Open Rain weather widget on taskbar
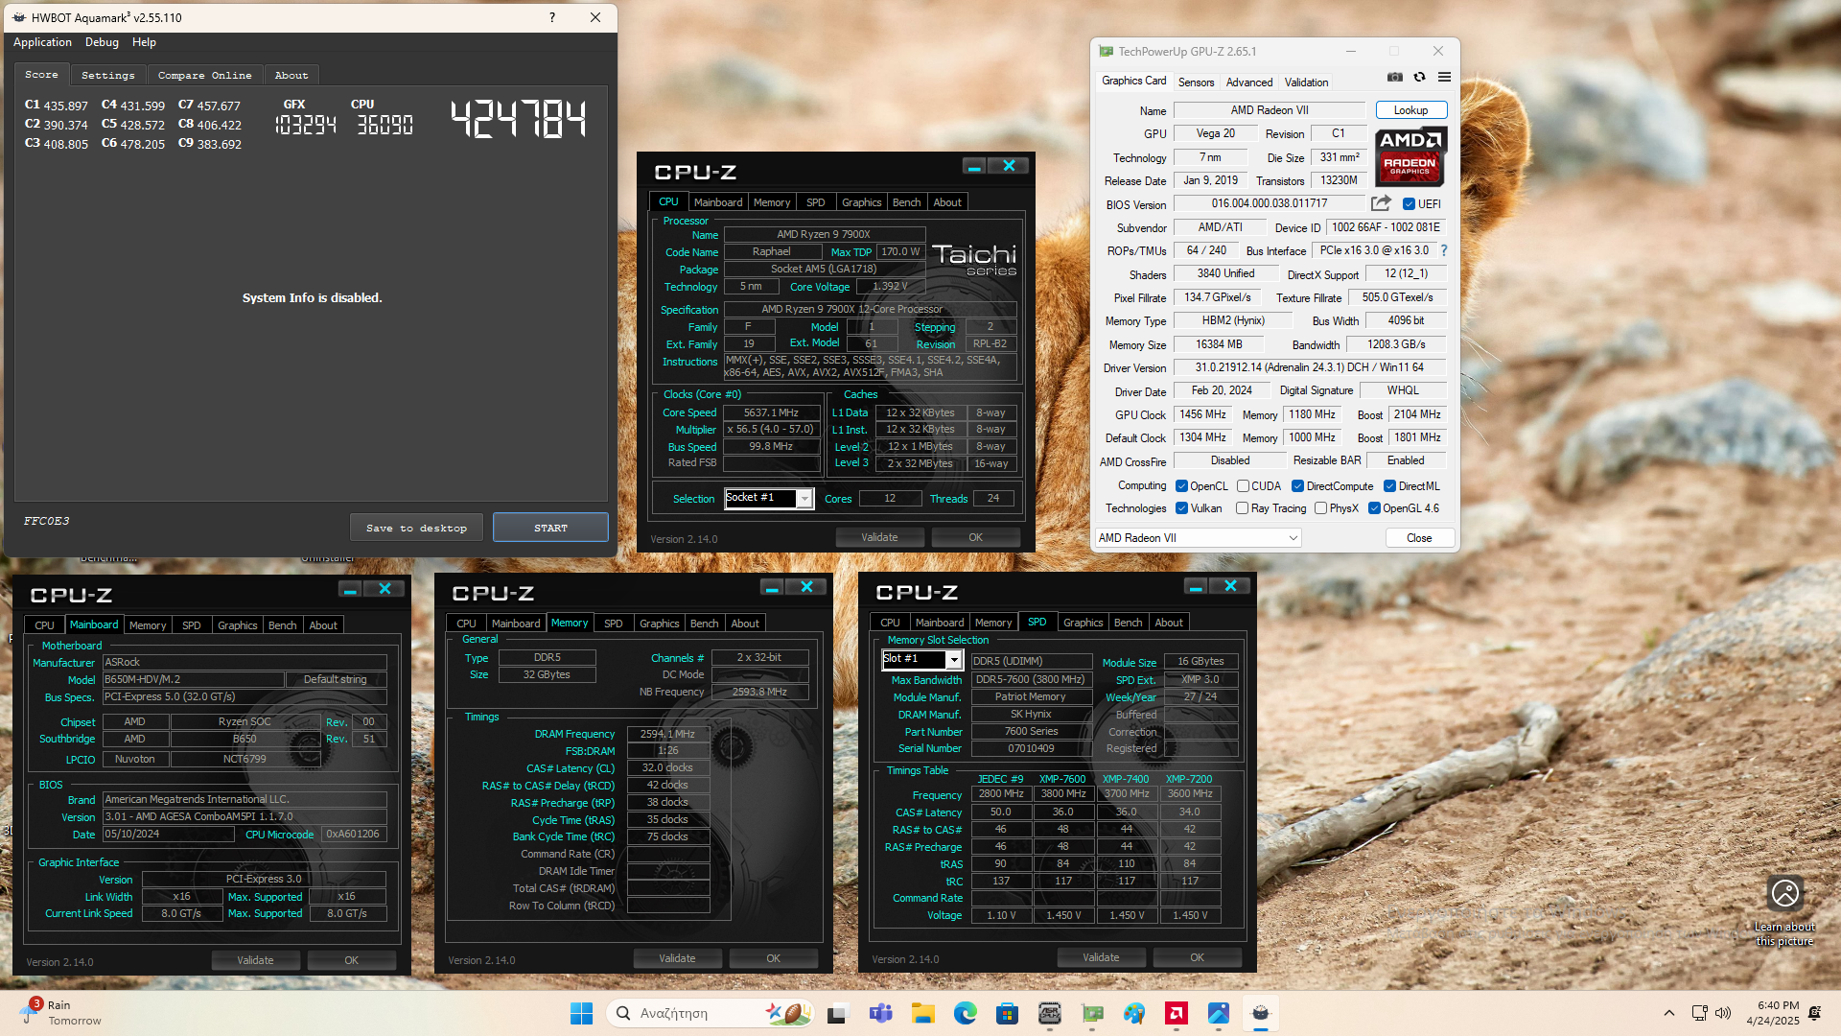This screenshot has height=1036, width=1841. click(x=59, y=1013)
